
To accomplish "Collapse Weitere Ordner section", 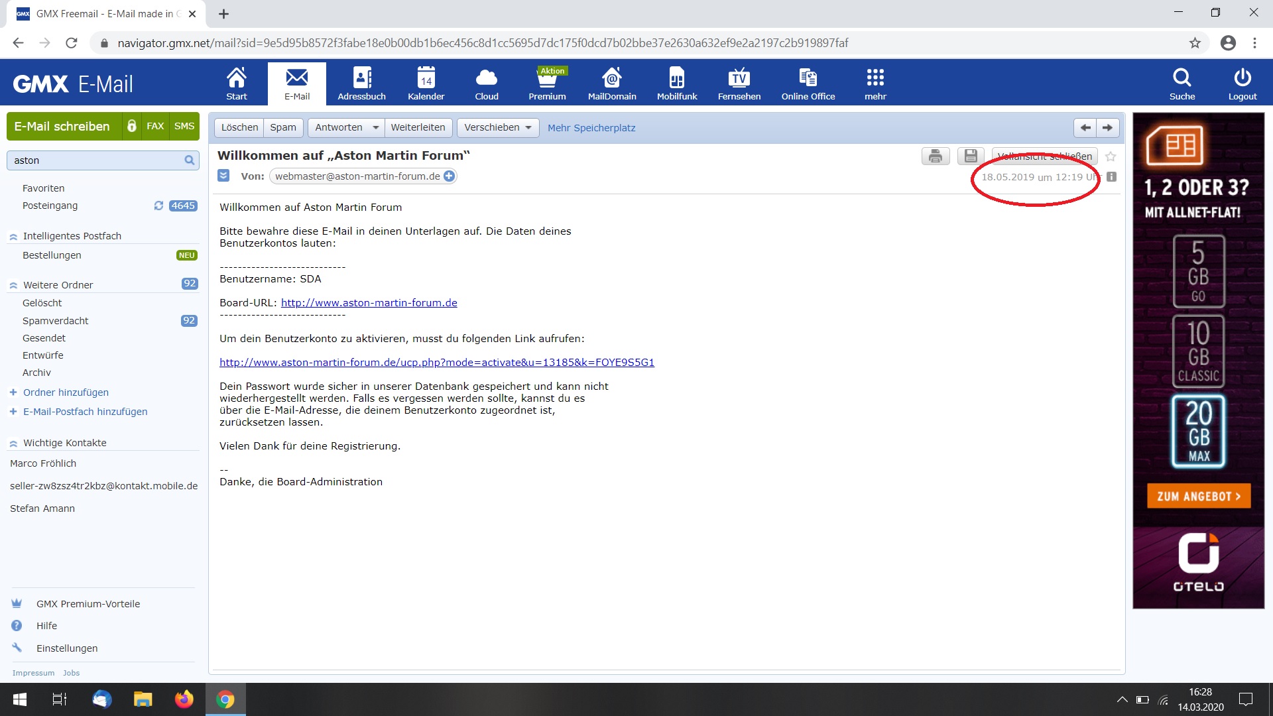I will coord(13,286).
